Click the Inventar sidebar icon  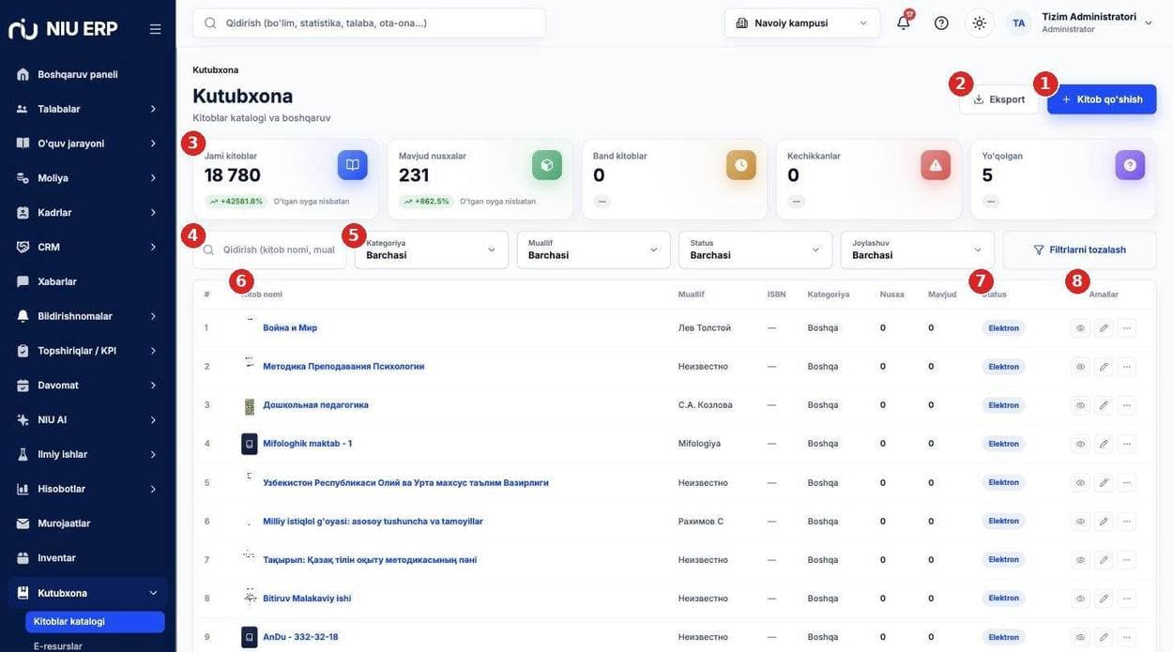pyautogui.click(x=23, y=558)
